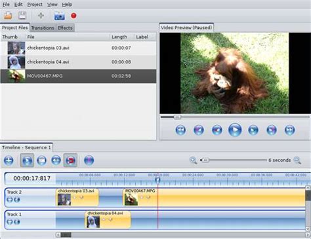Click the red record icon in the toolbar
The height and width of the screenshot is (239, 311).
(73, 16)
